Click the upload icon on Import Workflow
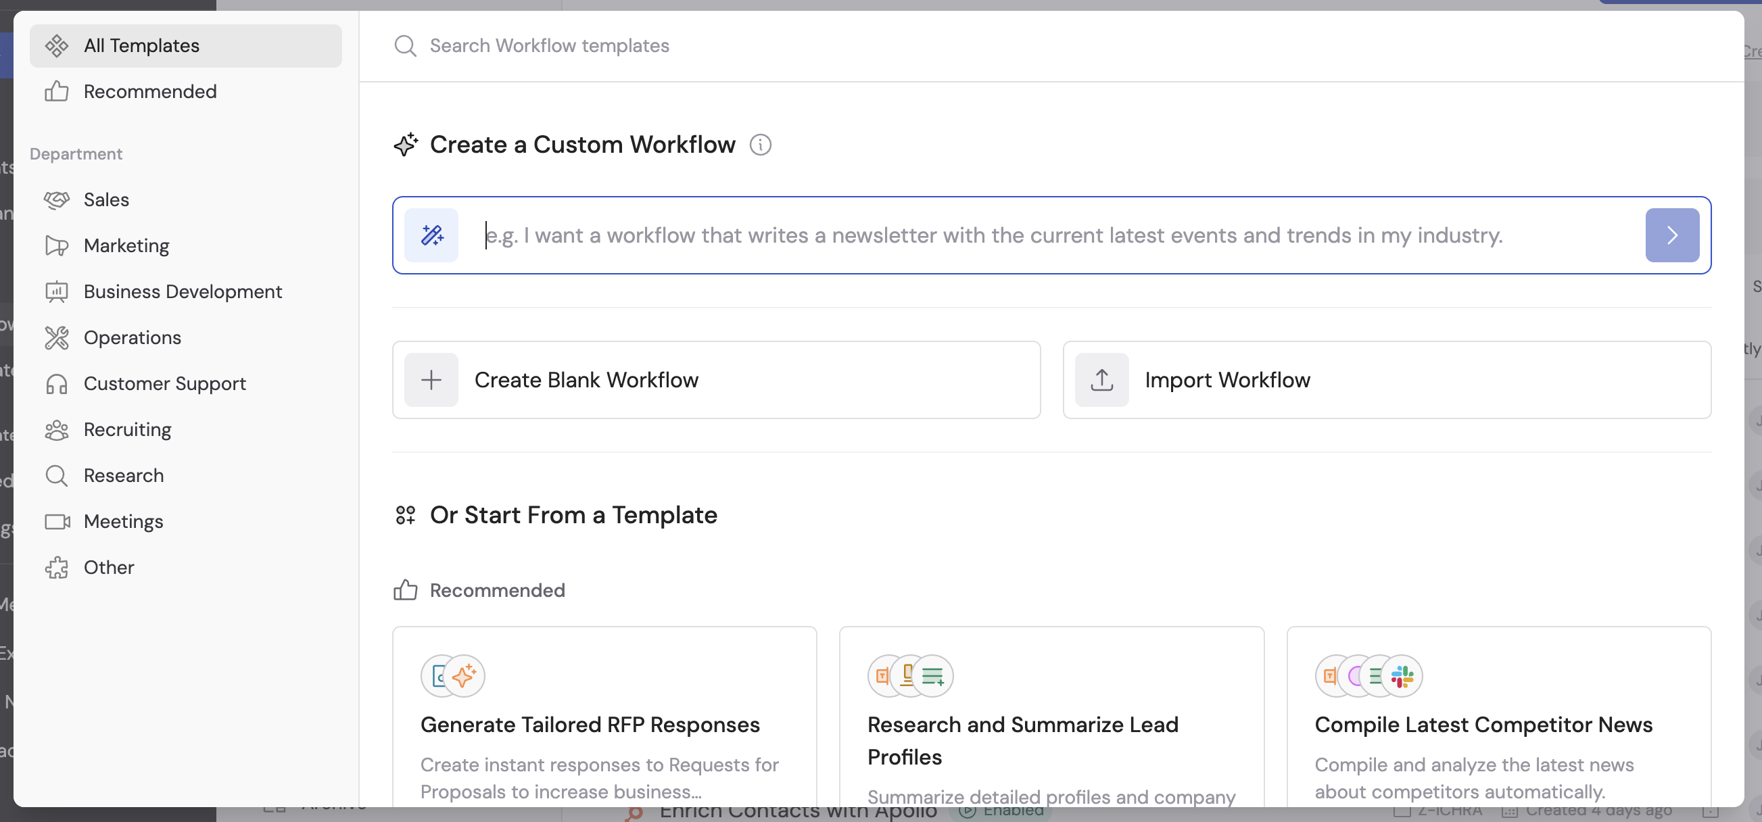Screen dimensions: 1762x822 1101,379
